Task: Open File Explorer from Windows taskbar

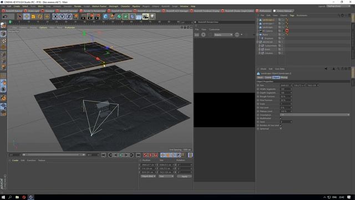Action: tap(17, 197)
